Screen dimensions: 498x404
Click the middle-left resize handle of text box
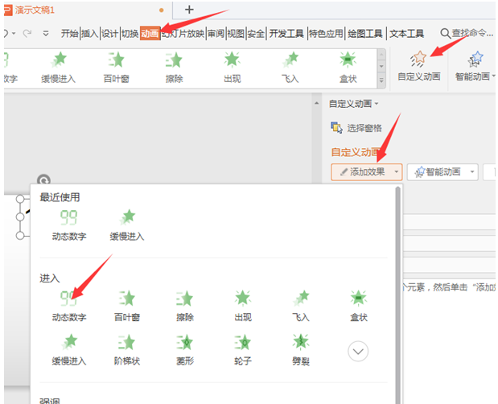point(20,217)
